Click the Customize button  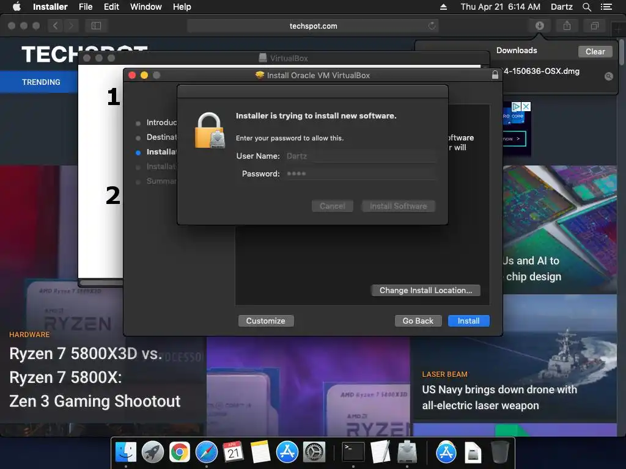(x=266, y=321)
